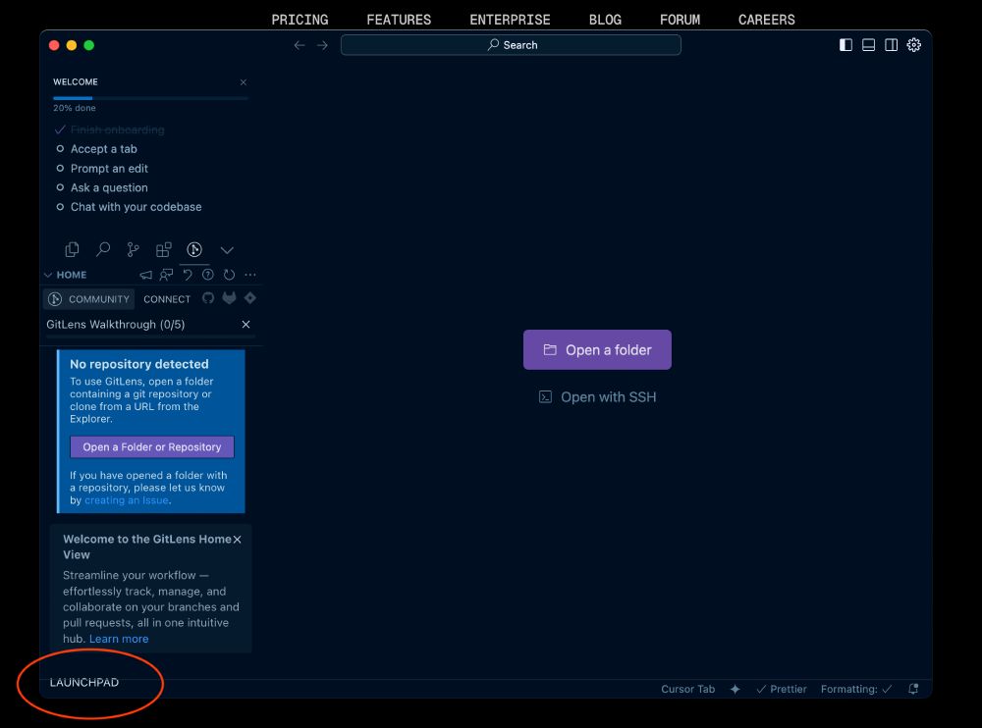
Task: Select the GitLens sidebar icon
Action: click(194, 250)
